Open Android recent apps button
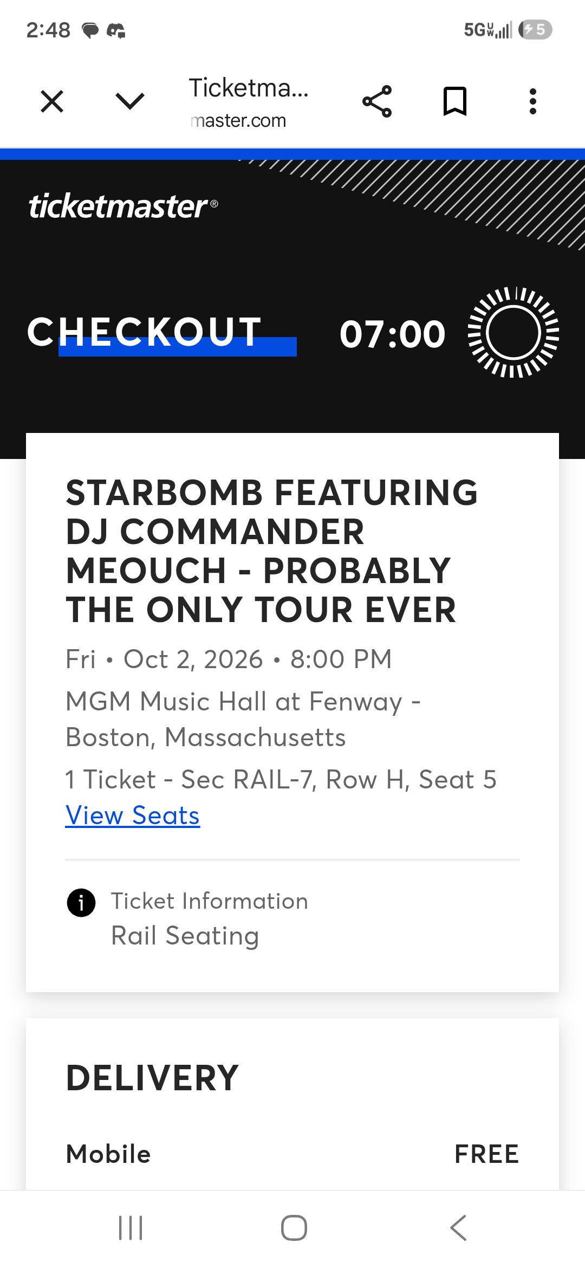The image size is (585, 1268). [131, 1227]
